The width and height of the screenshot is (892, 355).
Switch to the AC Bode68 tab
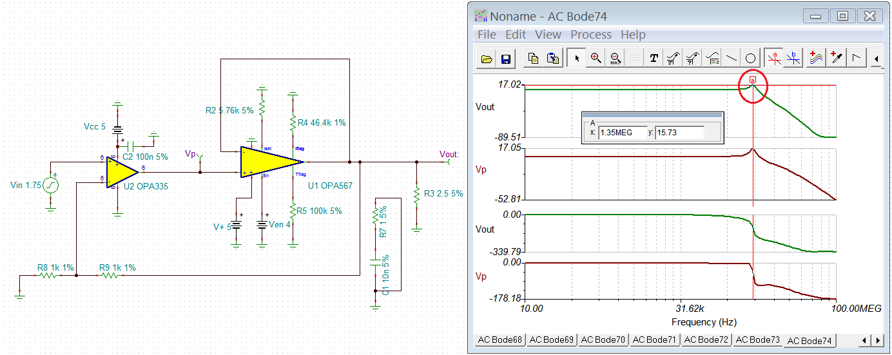coord(499,340)
